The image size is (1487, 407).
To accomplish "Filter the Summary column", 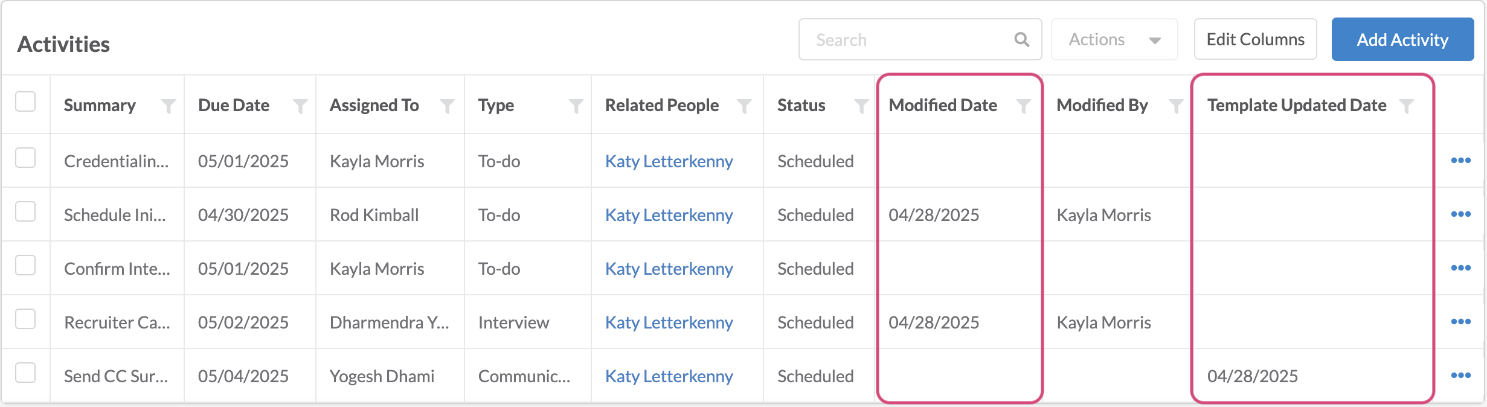I will click(x=169, y=106).
